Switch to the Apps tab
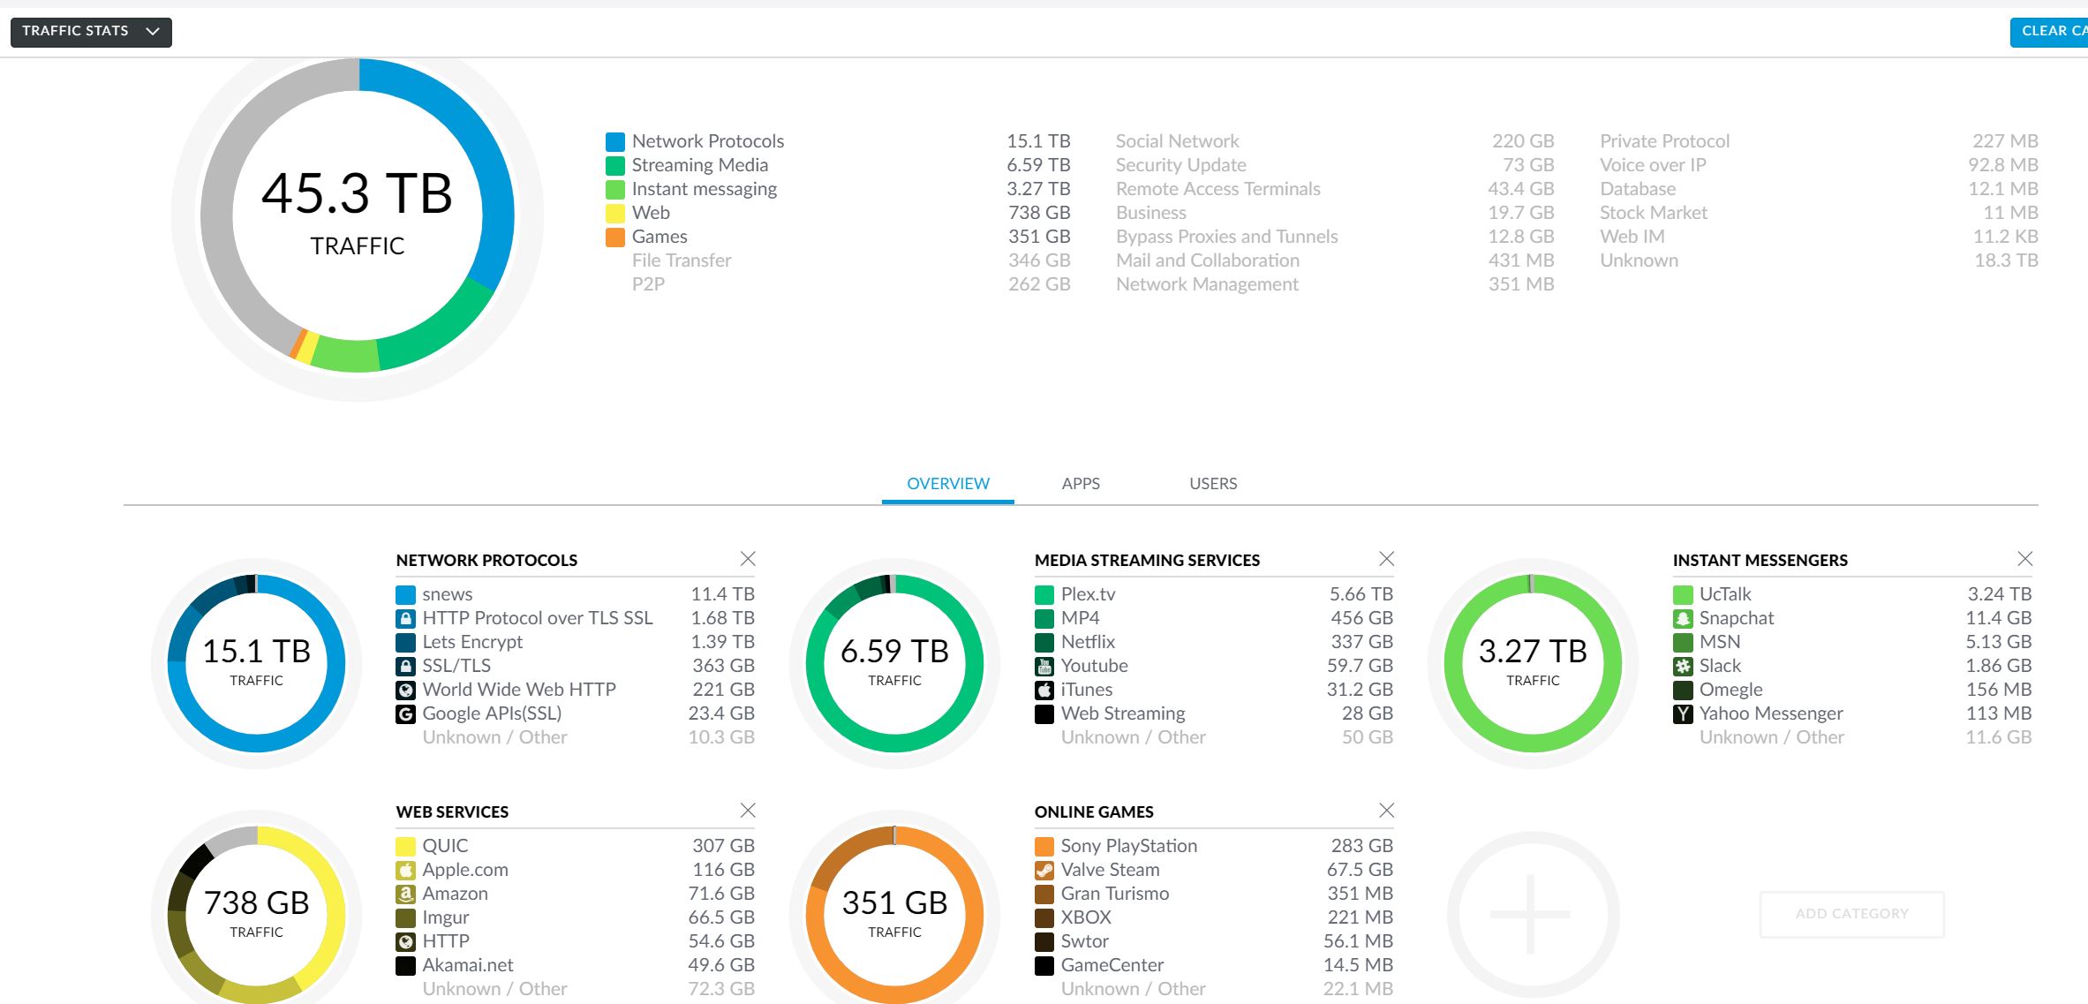The width and height of the screenshot is (2088, 1004). click(x=1081, y=483)
